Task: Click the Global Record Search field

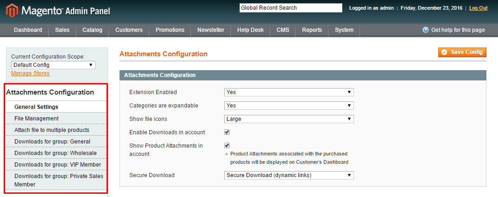Action: pos(291,8)
